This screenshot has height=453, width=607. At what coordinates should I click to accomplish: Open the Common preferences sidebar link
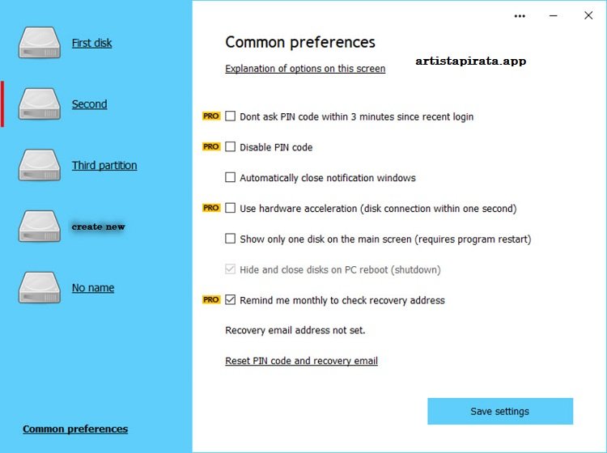75,429
